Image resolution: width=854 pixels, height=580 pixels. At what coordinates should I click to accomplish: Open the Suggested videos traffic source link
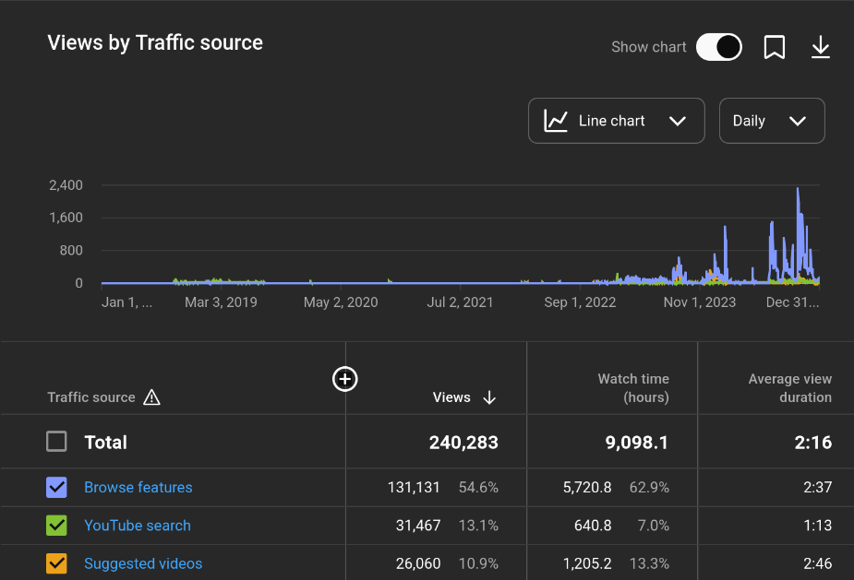pyautogui.click(x=143, y=563)
